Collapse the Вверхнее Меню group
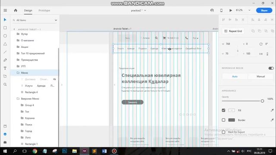The height and width of the screenshot is (155, 276). [18, 99]
